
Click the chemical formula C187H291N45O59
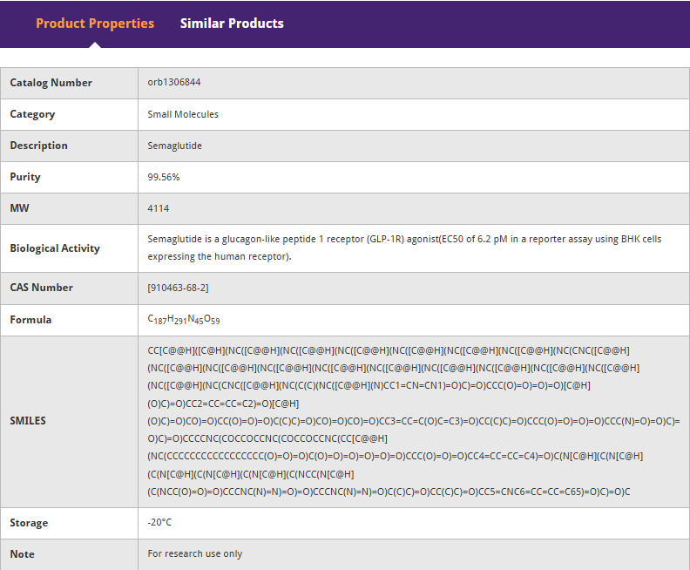[184, 320]
